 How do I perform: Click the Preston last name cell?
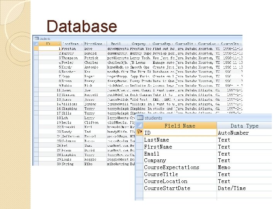(73, 48)
